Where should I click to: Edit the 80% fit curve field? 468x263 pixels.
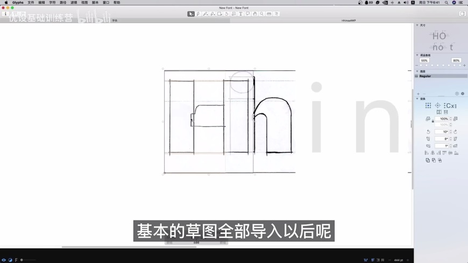[x=456, y=60]
